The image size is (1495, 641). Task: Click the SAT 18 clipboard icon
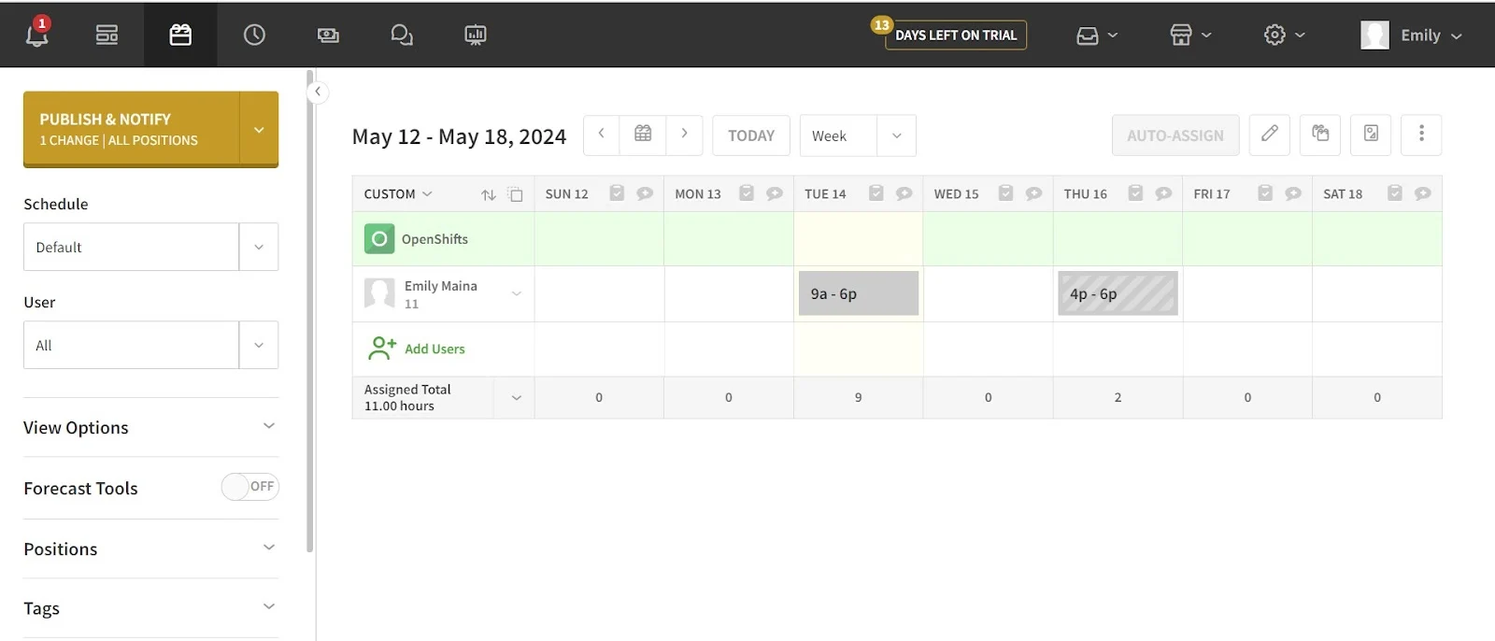1395,193
